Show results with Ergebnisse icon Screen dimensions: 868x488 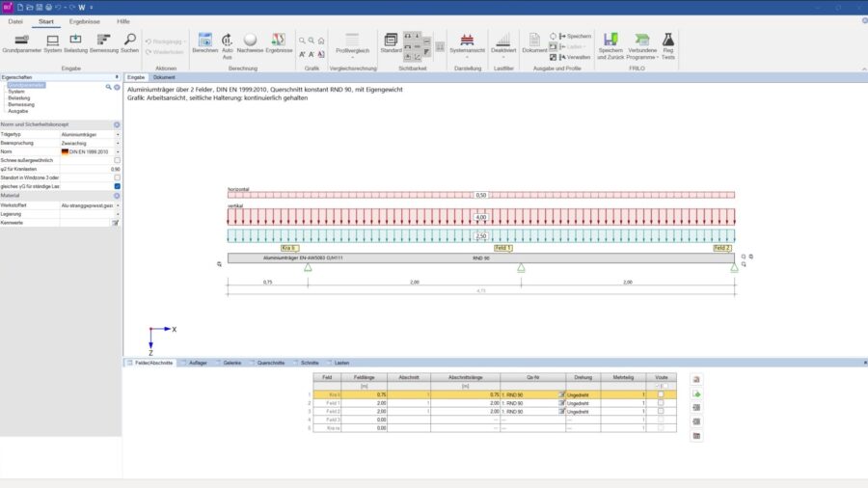tap(278, 40)
